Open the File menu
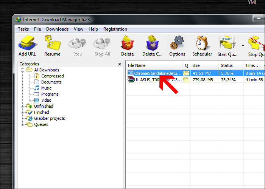The width and height of the screenshot is (265, 189). click(37, 29)
